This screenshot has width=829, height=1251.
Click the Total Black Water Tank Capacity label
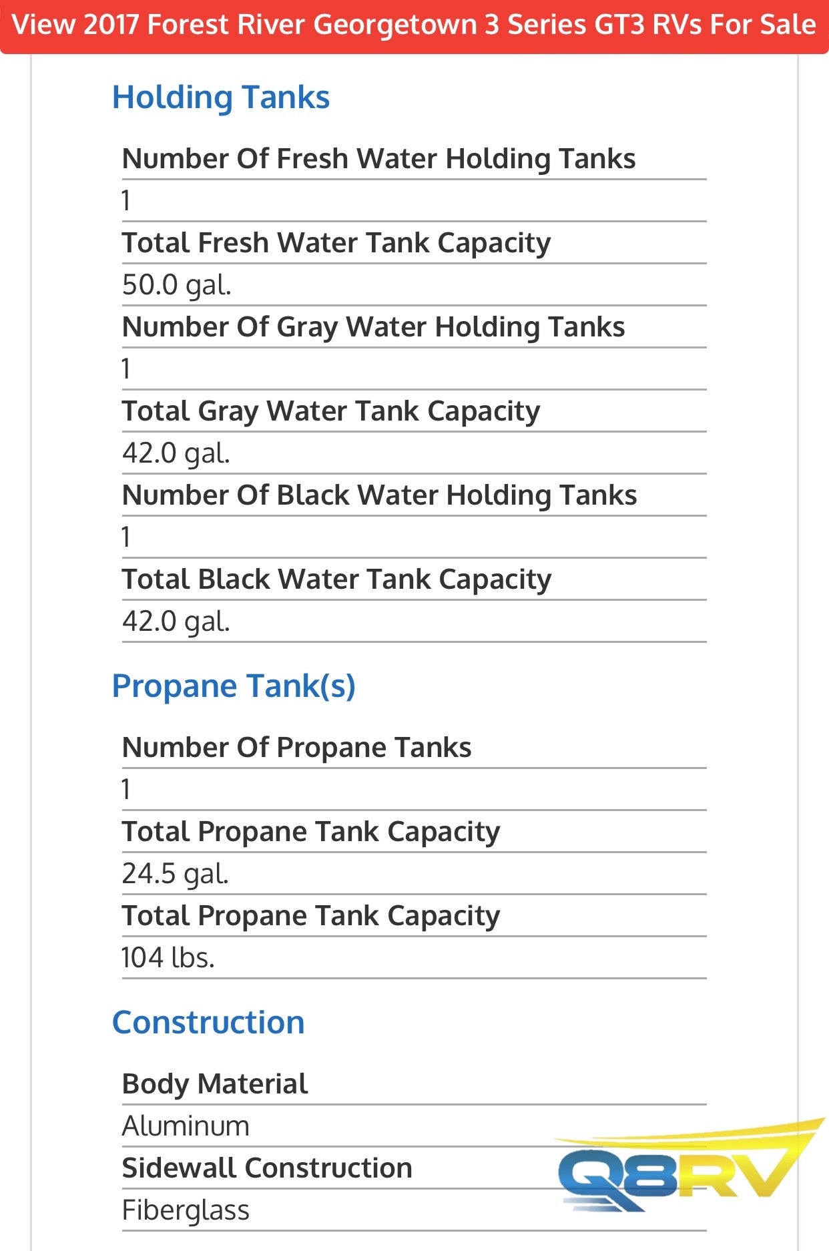[x=336, y=579]
